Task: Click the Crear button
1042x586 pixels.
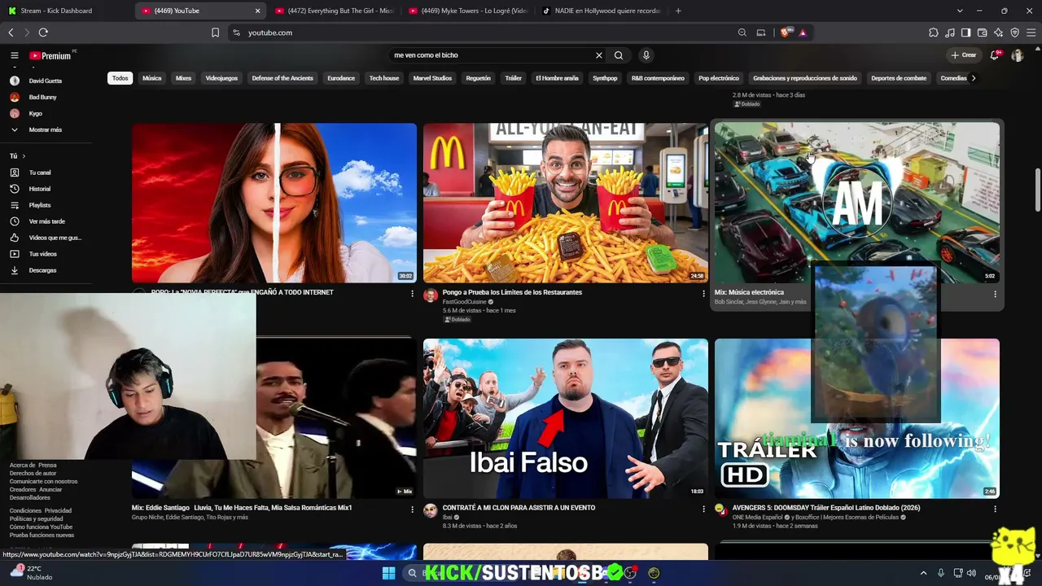Action: tap(964, 55)
